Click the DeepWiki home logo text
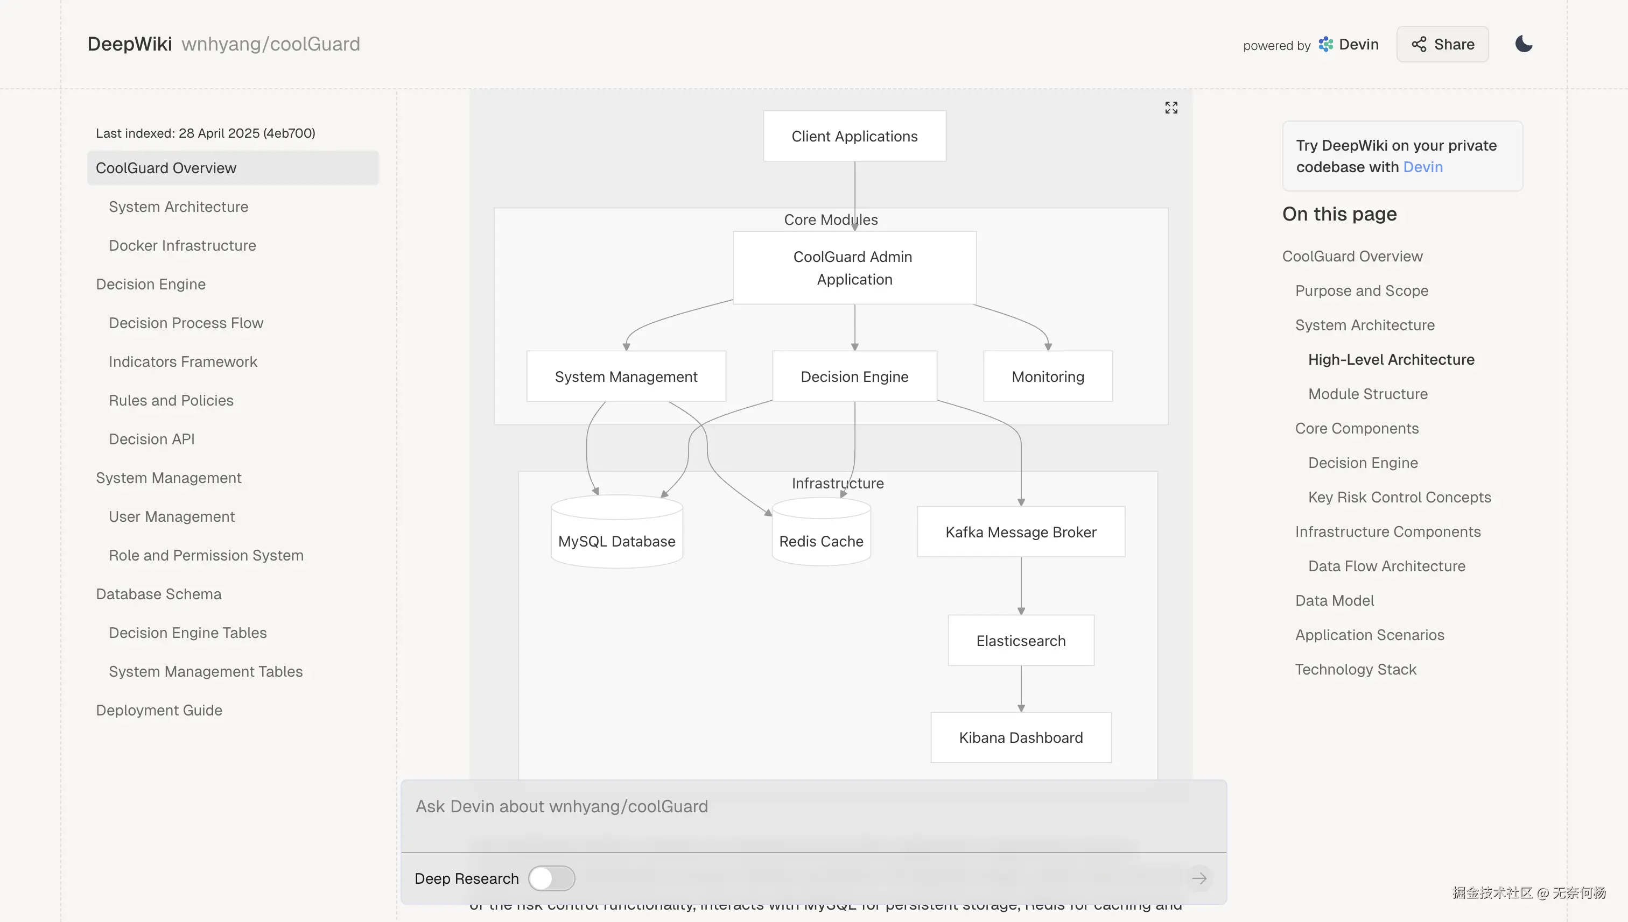The image size is (1628, 922). pos(129,44)
